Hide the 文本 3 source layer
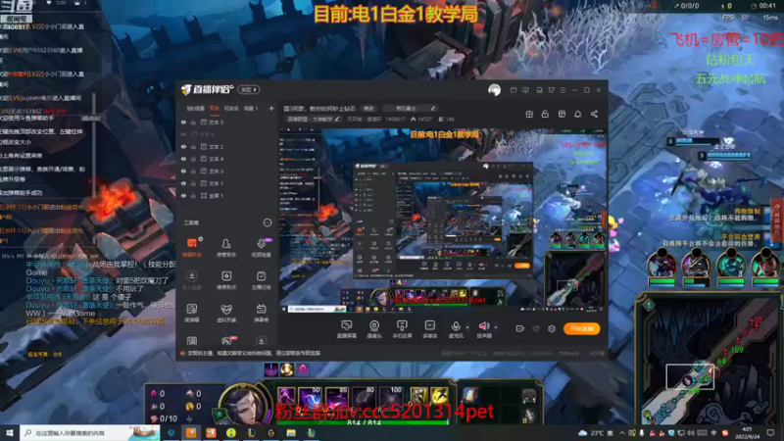 (x=183, y=171)
